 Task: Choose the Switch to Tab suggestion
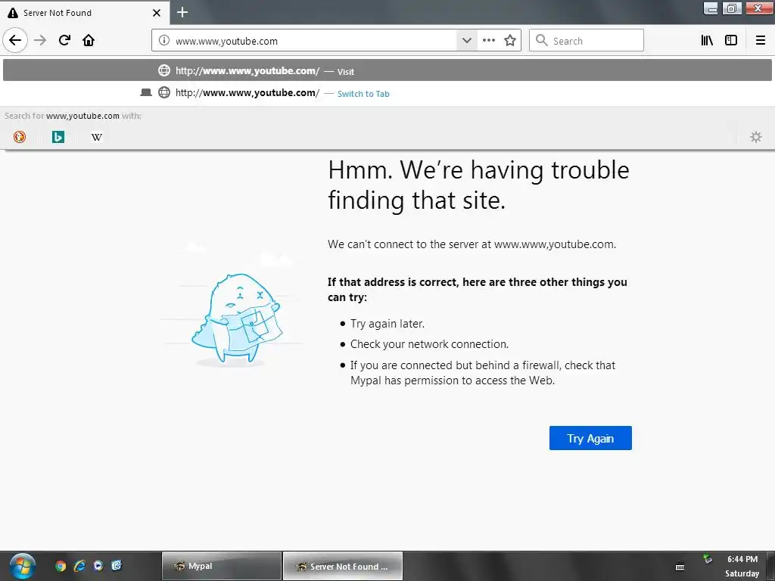(387, 93)
